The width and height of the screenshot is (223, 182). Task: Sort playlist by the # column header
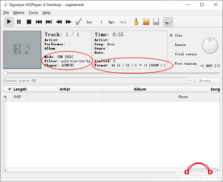[x=10, y=89]
